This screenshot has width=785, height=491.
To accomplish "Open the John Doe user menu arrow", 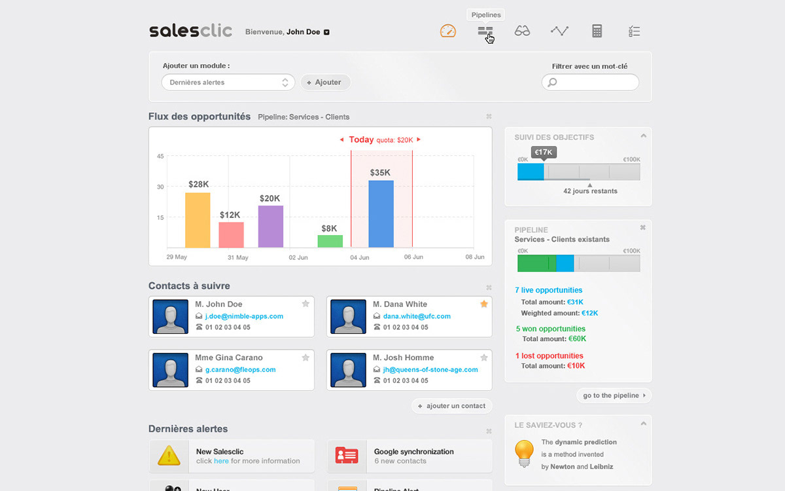I will coord(326,31).
